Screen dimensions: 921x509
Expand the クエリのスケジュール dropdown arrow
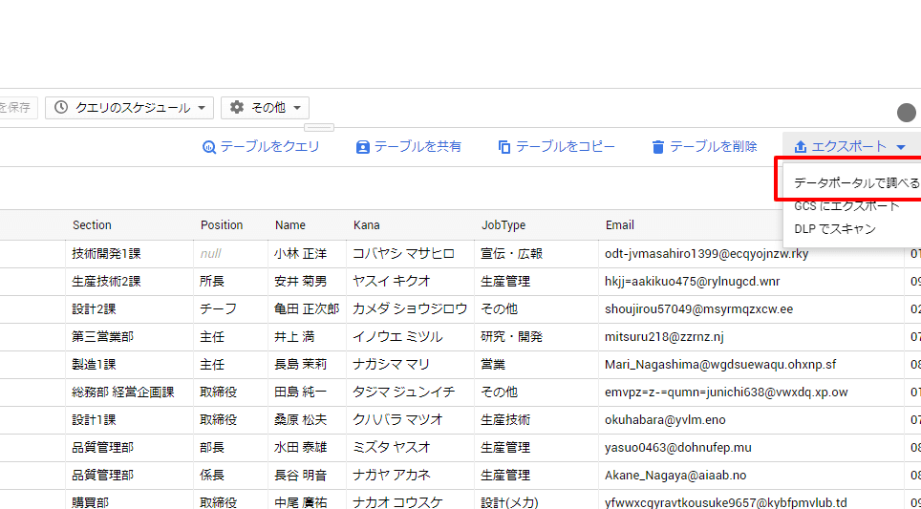(202, 109)
